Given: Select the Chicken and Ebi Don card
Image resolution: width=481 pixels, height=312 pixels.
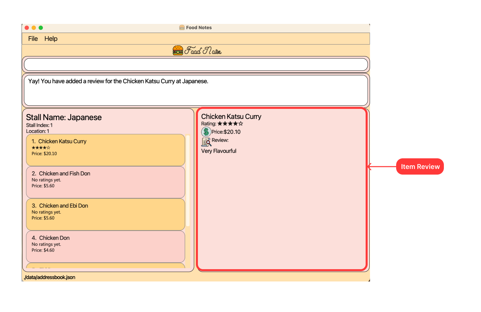Looking at the screenshot, I should (x=105, y=214).
